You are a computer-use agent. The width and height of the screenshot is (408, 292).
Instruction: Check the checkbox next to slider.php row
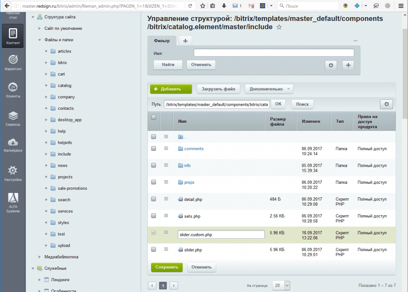(153, 249)
